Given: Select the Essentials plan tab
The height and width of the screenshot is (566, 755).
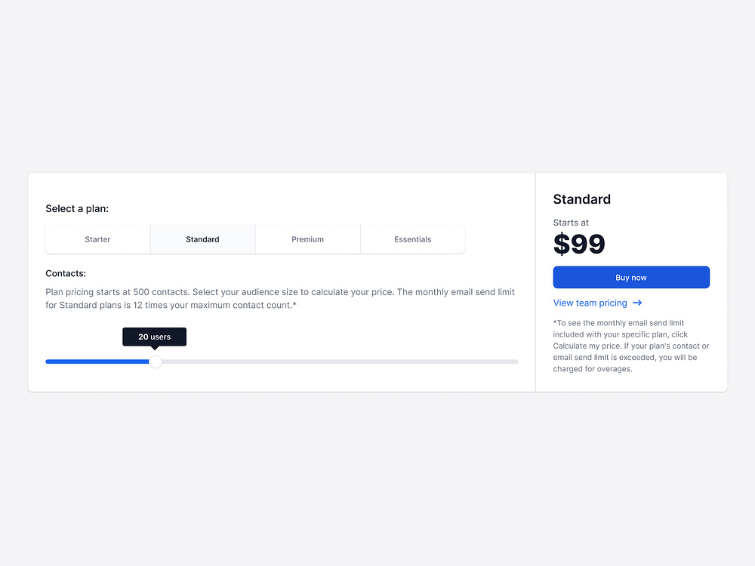Looking at the screenshot, I should [412, 238].
